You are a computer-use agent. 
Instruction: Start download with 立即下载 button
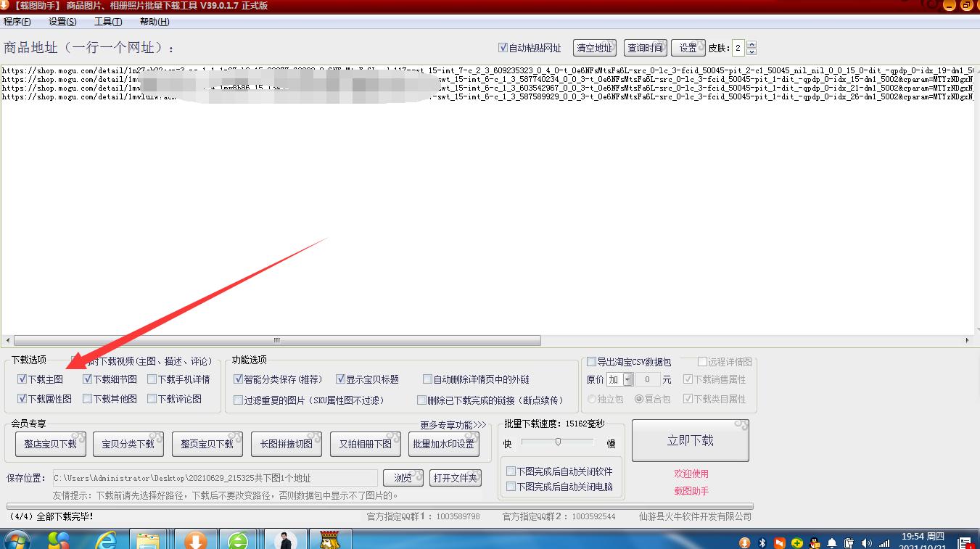[691, 440]
